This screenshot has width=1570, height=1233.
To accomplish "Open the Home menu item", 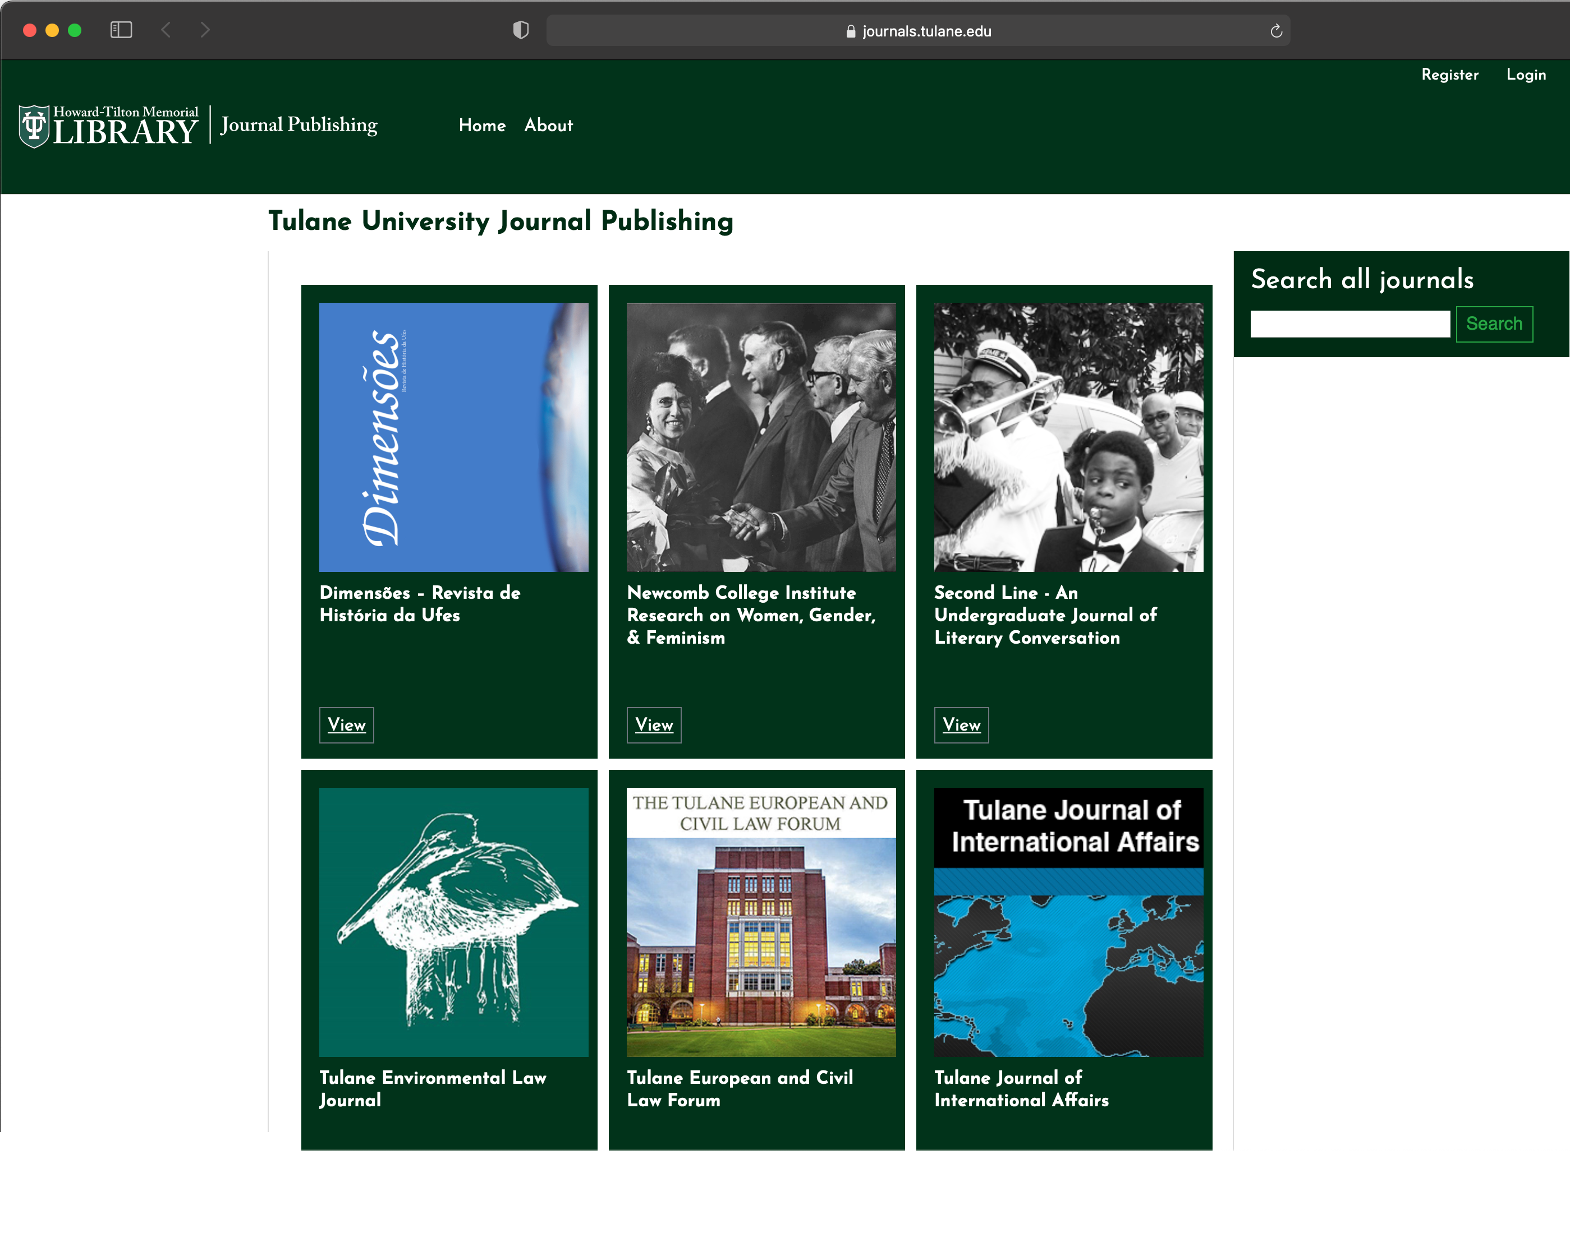I will pyautogui.click(x=482, y=126).
